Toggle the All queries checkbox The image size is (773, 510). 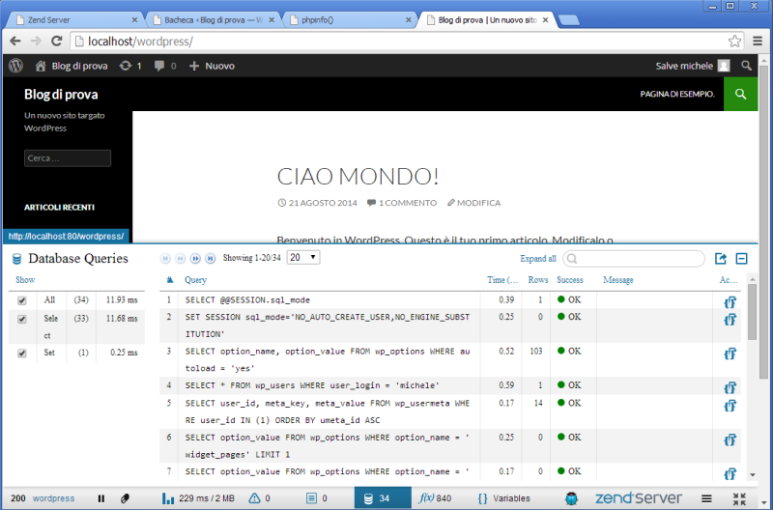click(x=21, y=300)
